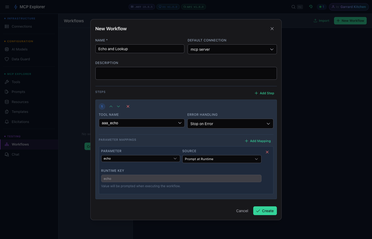Click the Create button to save the workflow
Viewport: 372px width, 239px height.
(265, 211)
